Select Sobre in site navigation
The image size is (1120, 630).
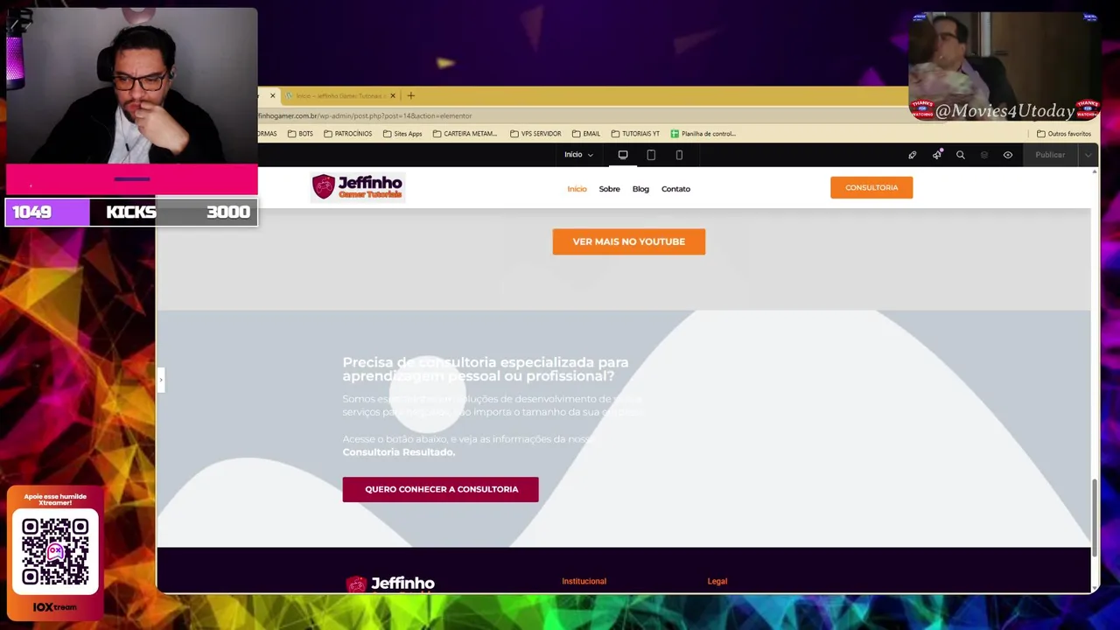(x=609, y=189)
